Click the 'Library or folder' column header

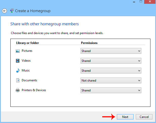[x=28, y=43]
